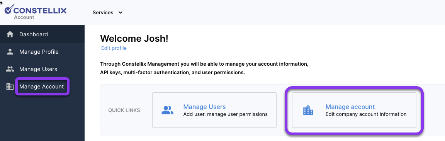Expand the Services dropdown chevron
445x141 pixels.
[121, 12]
